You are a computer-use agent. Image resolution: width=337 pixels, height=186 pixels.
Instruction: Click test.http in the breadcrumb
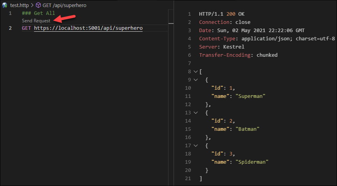[x=19, y=5]
